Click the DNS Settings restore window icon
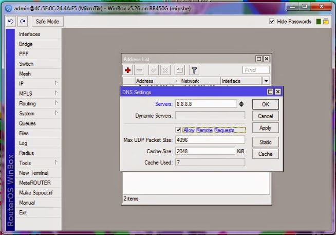The image size is (336, 235). pos(270,92)
